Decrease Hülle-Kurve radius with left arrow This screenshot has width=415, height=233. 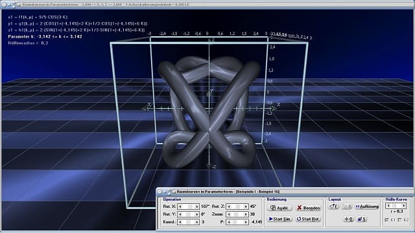tap(388, 206)
